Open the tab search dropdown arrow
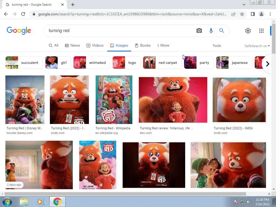Image resolution: width=276 pixels, height=207 pixels. [244, 5]
